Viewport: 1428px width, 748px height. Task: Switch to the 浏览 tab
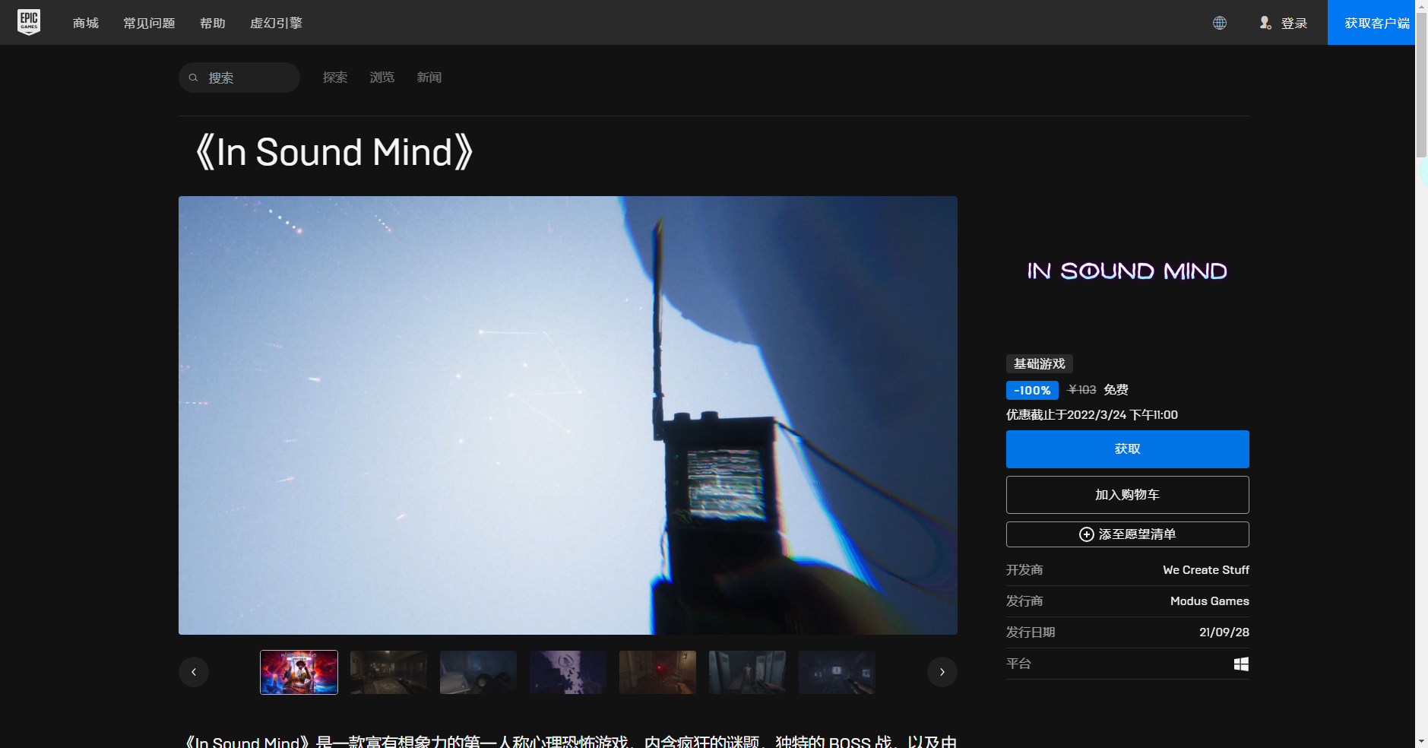point(382,77)
